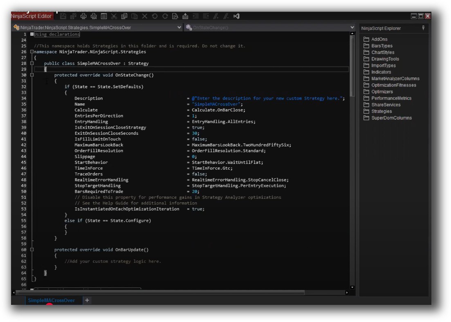Open the OnStateChange member dropdown
This screenshot has height=322, width=451.
tap(352, 28)
